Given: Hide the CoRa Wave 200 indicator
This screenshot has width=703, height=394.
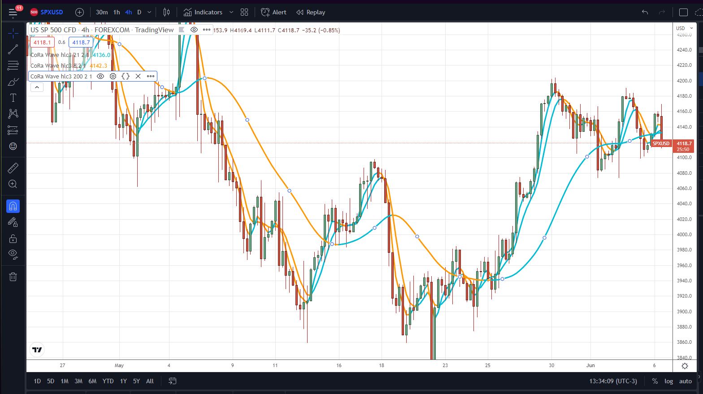Looking at the screenshot, I should (x=100, y=76).
